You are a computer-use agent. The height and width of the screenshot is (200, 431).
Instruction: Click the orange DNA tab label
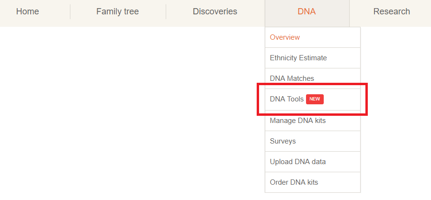[306, 11]
